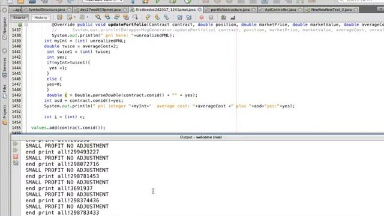Toggle highlight search icon
Image resolution: width=384 pixels, height=216 pixels.
click(x=126, y=17)
